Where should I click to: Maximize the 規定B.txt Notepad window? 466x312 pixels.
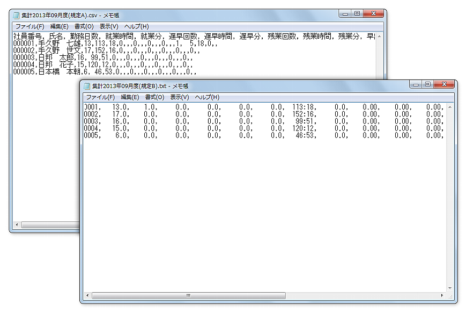coord(427,85)
